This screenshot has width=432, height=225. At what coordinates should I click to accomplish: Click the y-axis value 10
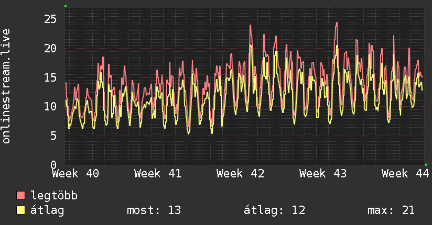coord(50,106)
